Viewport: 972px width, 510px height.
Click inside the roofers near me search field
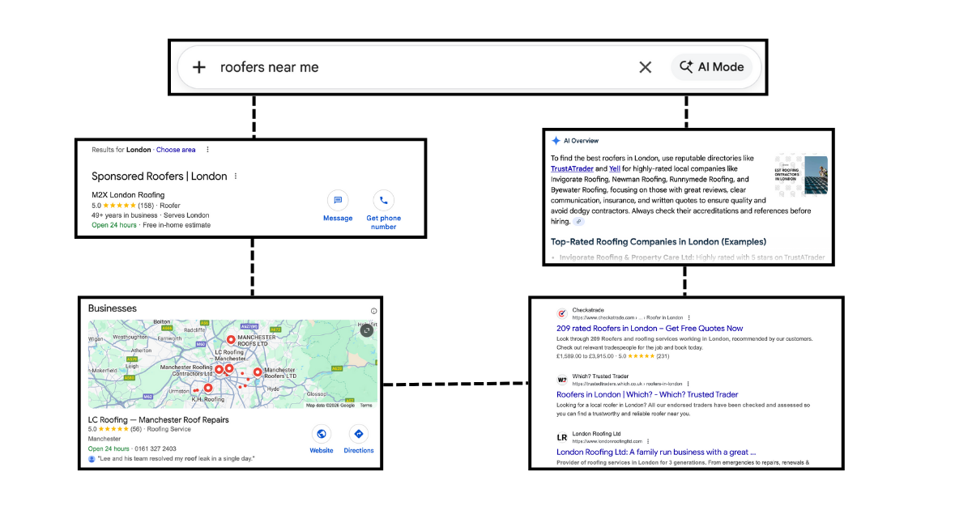pos(324,67)
